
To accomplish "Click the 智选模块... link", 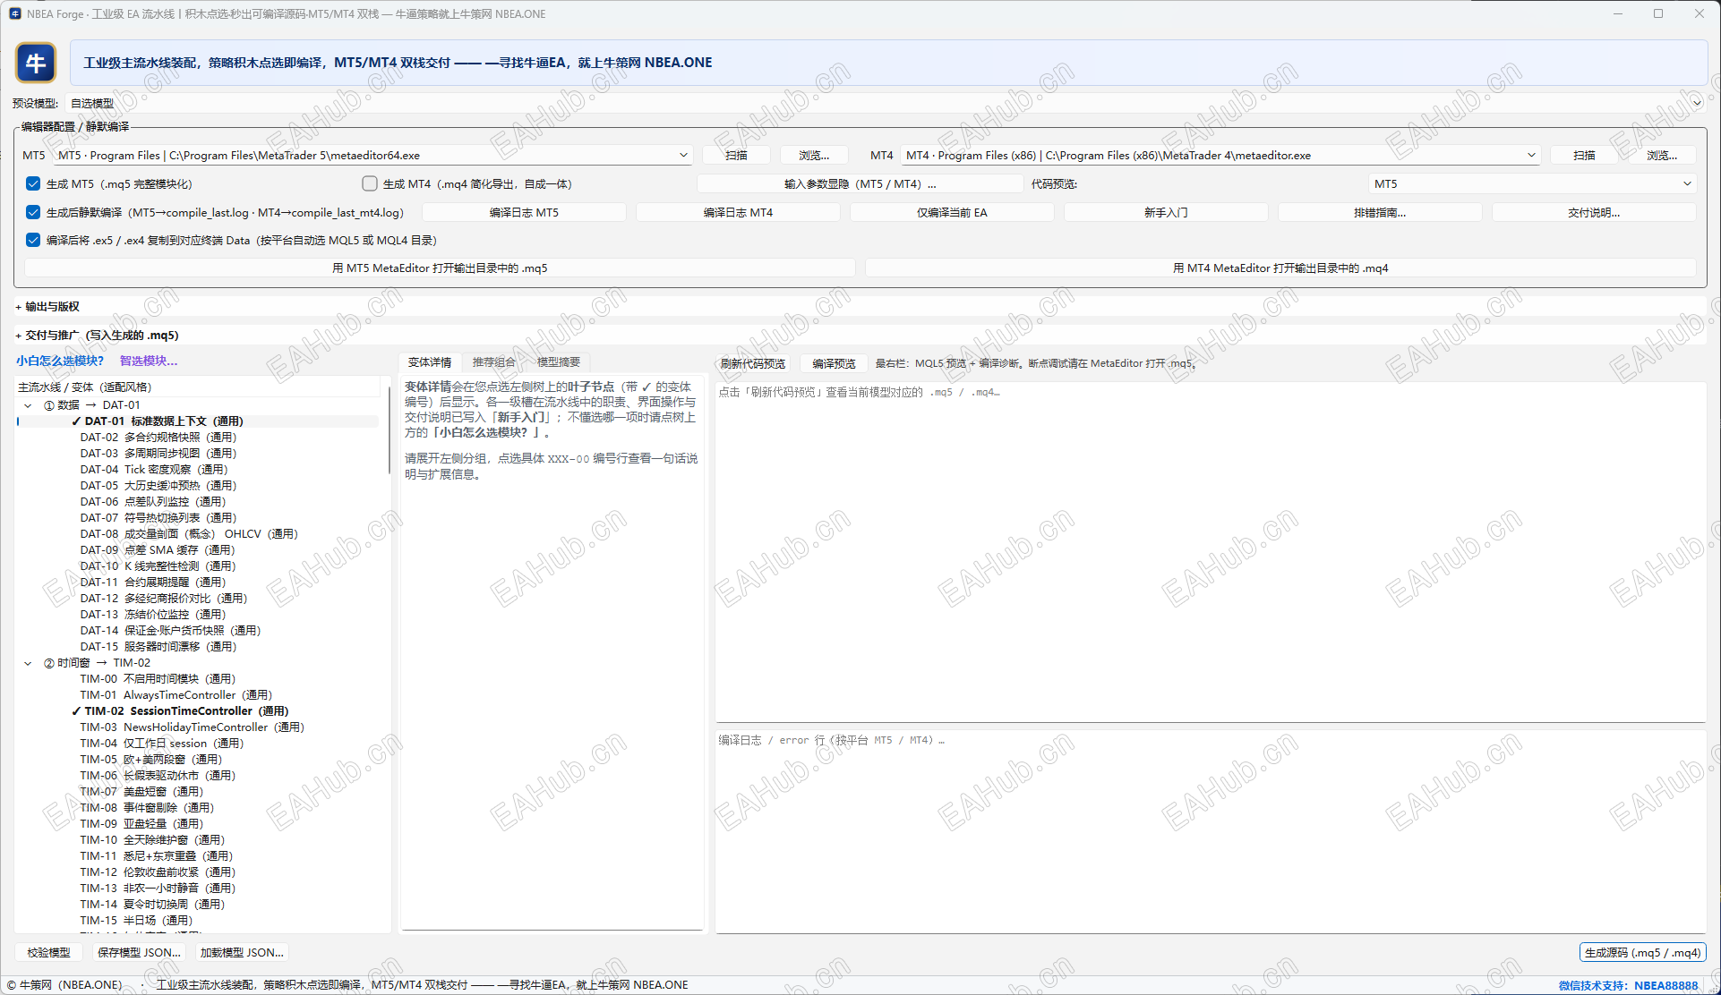I will click(x=149, y=361).
